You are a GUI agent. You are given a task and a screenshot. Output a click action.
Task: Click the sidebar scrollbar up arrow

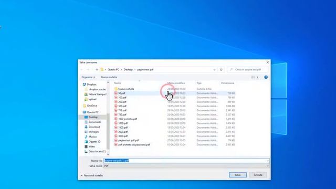[108, 82]
